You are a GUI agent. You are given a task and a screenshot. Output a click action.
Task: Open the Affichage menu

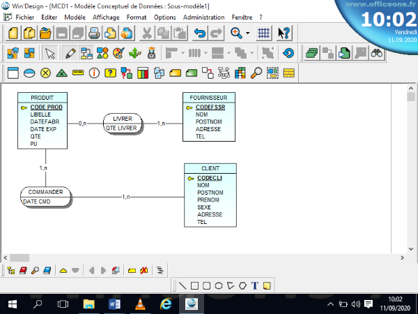coord(107,16)
